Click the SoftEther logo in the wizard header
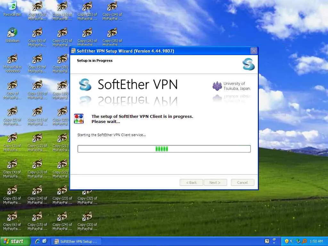Viewport: 328px width, 246px height. coord(249,64)
